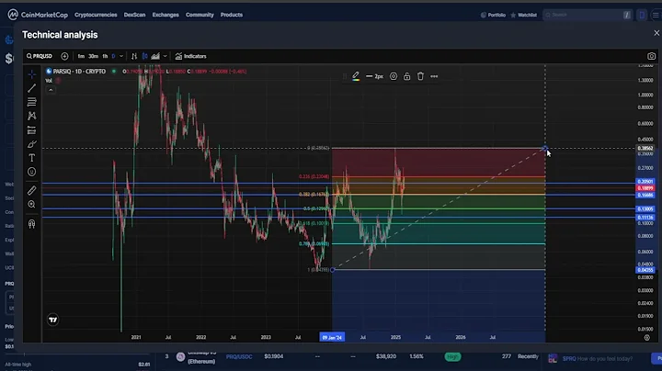Image resolution: width=662 pixels, height=371 pixels.
Task: Open the Watchlist link
Action: click(523, 15)
